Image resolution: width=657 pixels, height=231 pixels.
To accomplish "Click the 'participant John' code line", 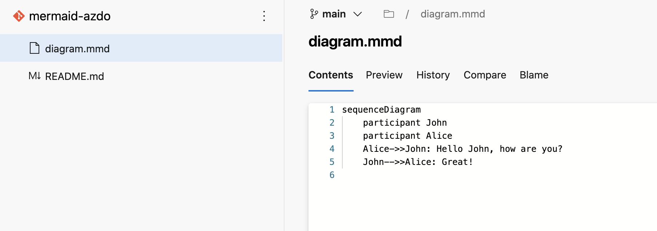I will 405,123.
